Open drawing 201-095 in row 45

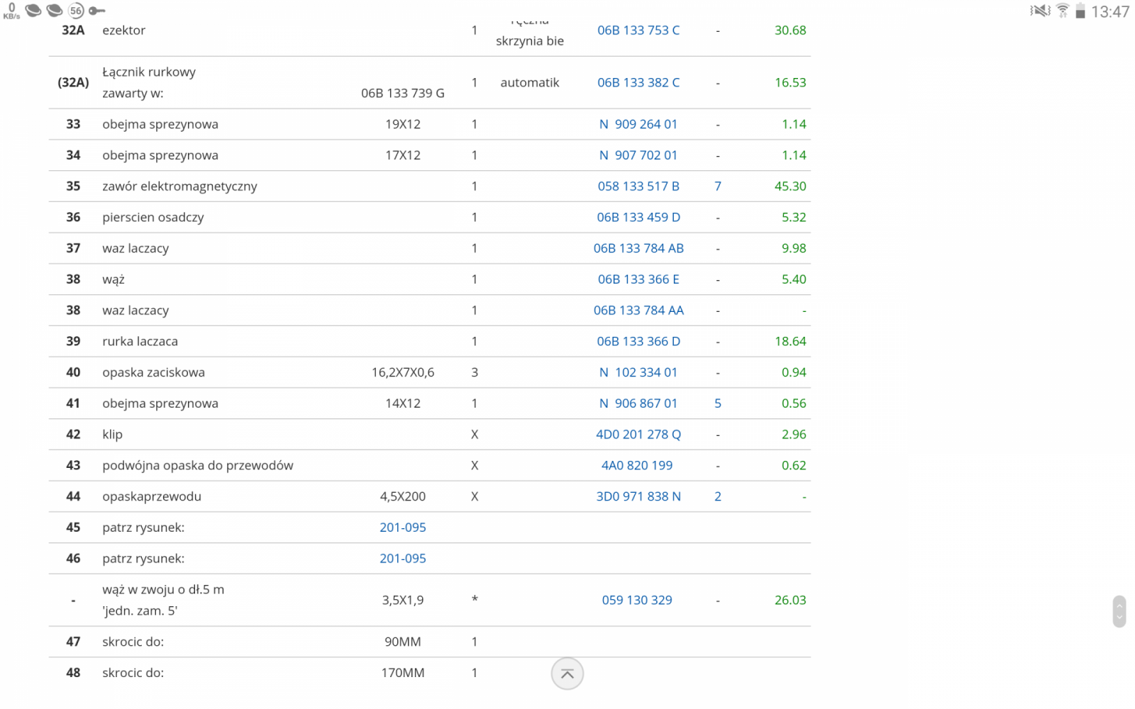pos(403,527)
